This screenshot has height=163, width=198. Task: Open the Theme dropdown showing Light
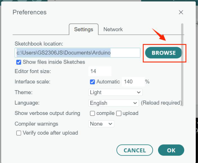tap(116, 92)
